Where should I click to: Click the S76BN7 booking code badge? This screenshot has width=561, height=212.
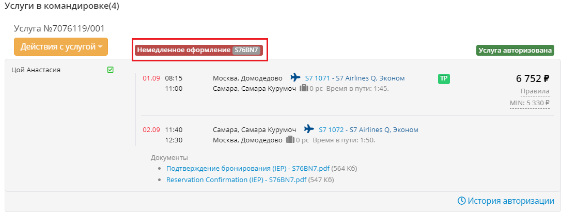point(246,50)
